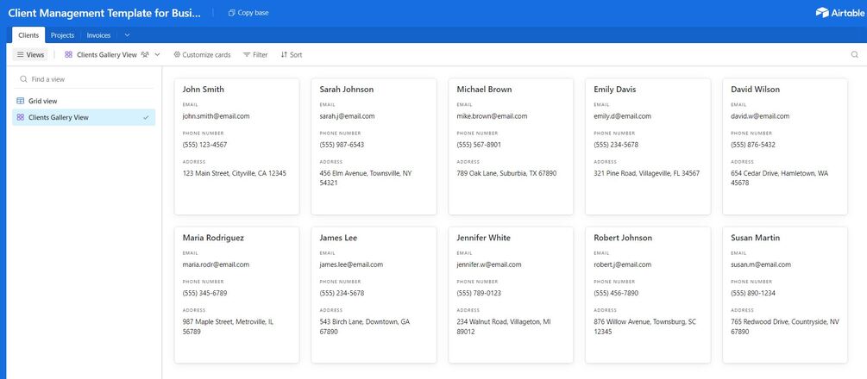Screen dimensions: 867x379
Task: Open the David Wilson card
Action: (785, 146)
